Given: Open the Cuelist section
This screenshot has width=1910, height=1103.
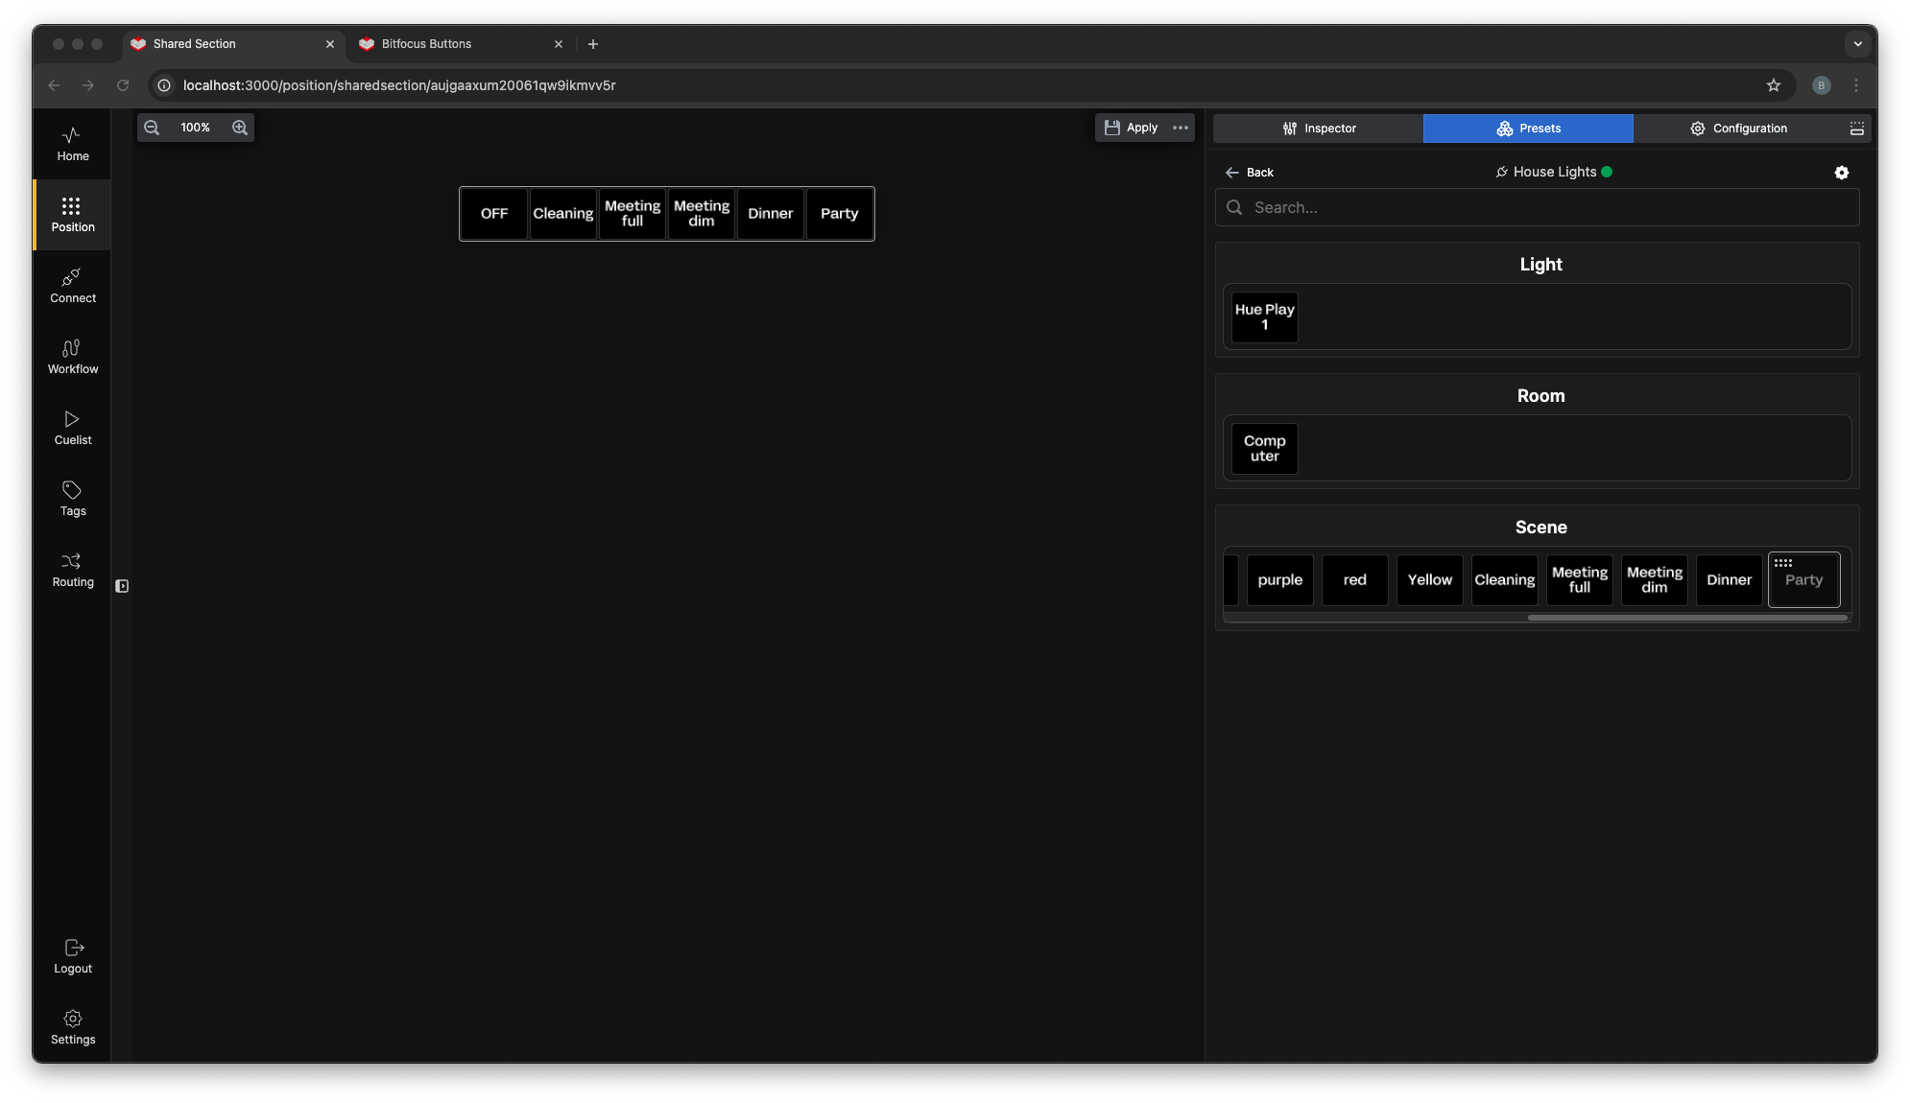Looking at the screenshot, I should (72, 428).
